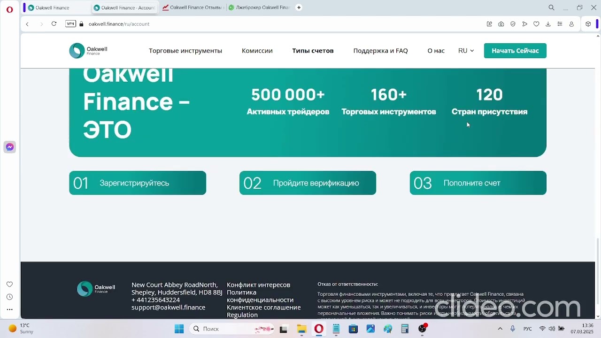Open the ad blocker shield icon
This screenshot has width=601, height=338.
pyautogui.click(x=513, y=24)
